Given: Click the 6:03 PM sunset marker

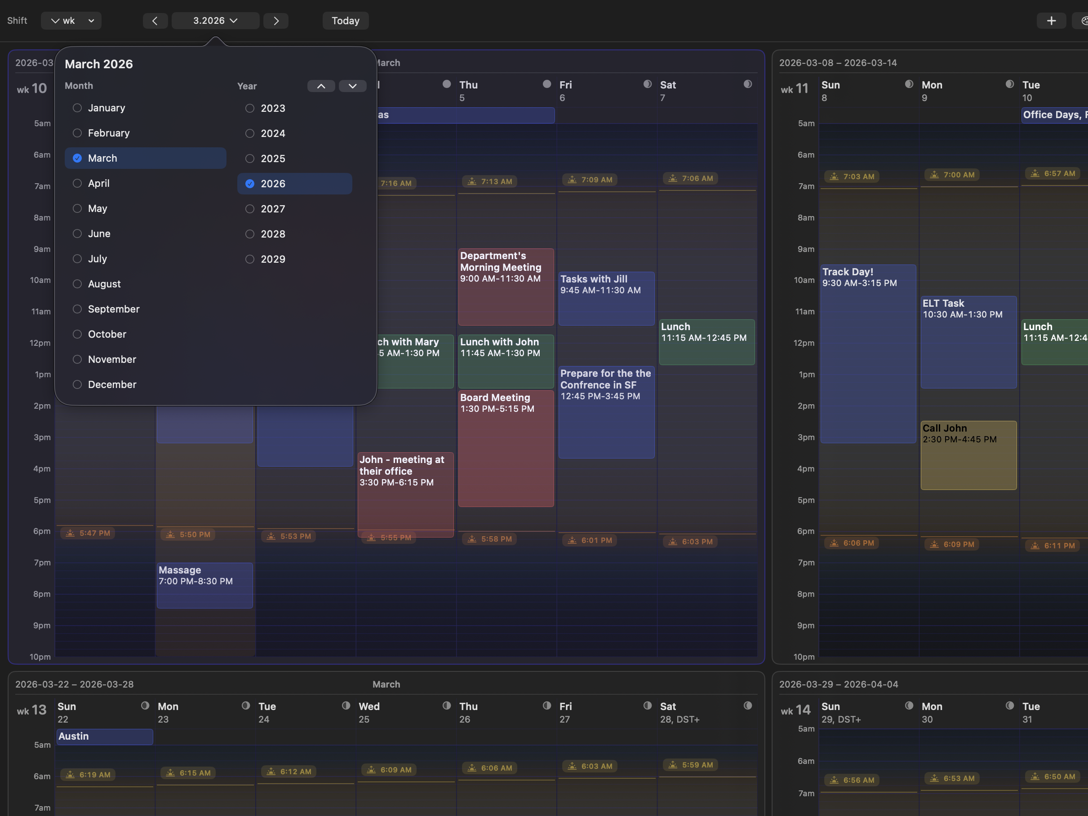Looking at the screenshot, I should click(x=691, y=542).
